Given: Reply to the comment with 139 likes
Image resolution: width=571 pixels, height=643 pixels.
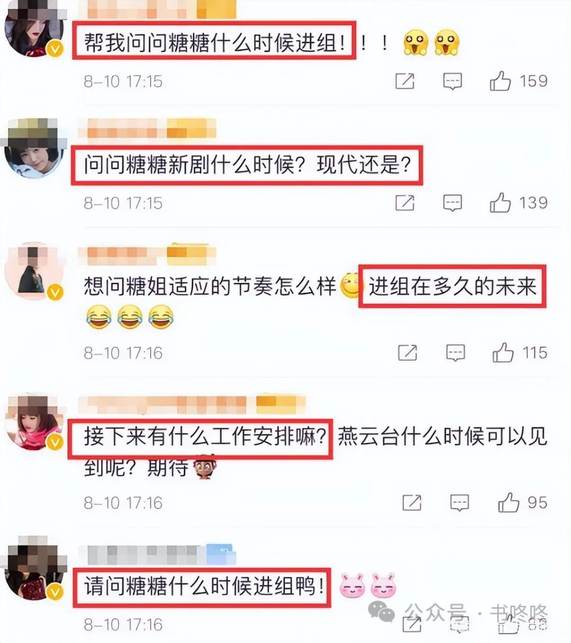Looking at the screenshot, I should click(452, 203).
